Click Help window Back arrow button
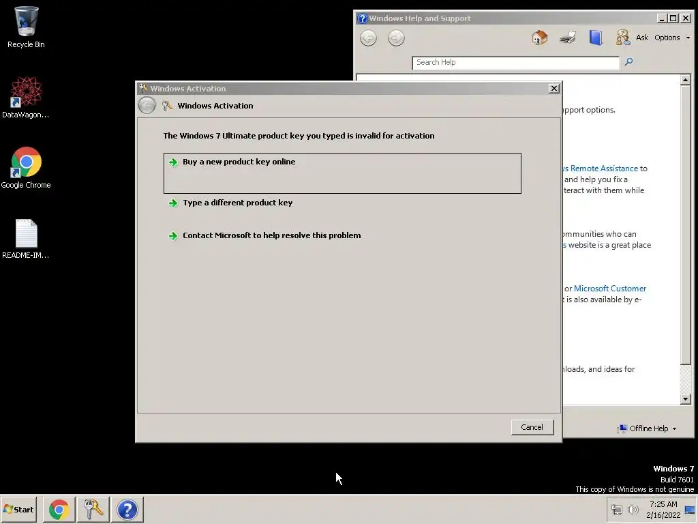 (x=368, y=38)
